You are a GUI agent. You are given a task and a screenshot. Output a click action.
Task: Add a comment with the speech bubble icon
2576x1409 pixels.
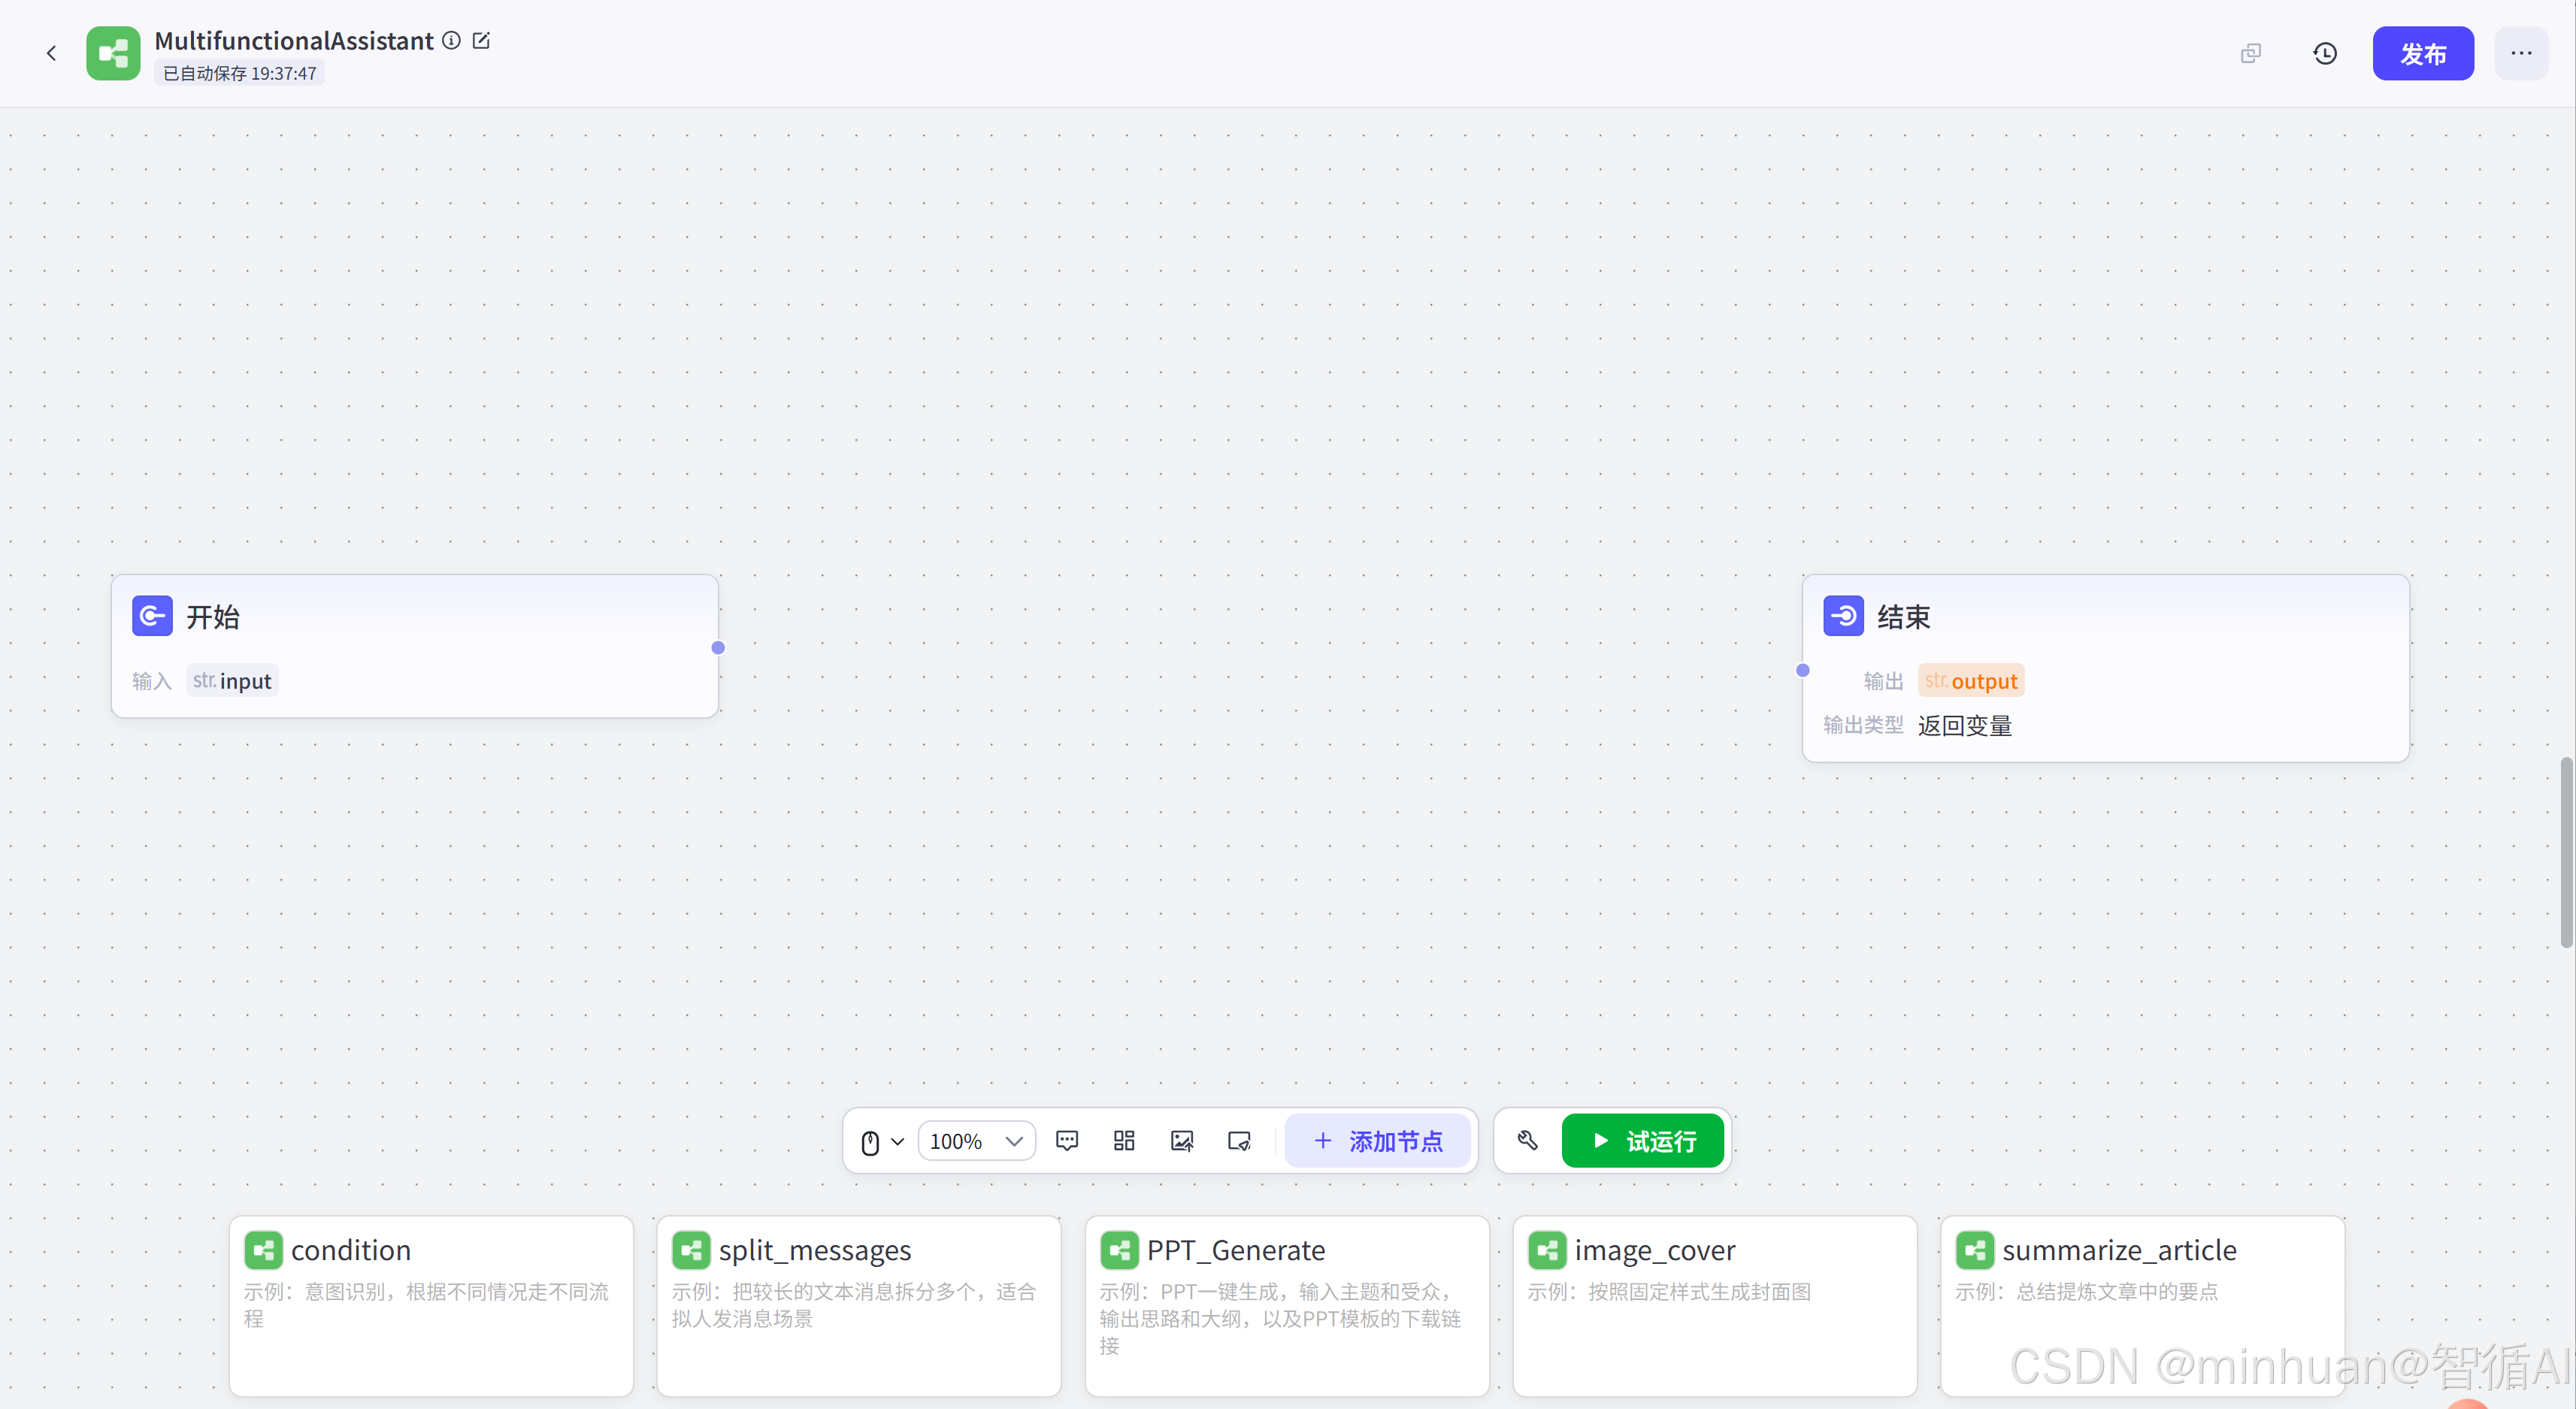tap(1067, 1141)
